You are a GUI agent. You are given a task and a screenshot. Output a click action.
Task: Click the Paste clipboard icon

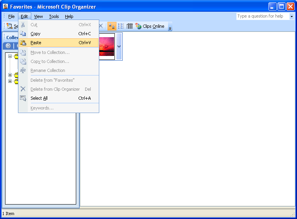[23, 43]
